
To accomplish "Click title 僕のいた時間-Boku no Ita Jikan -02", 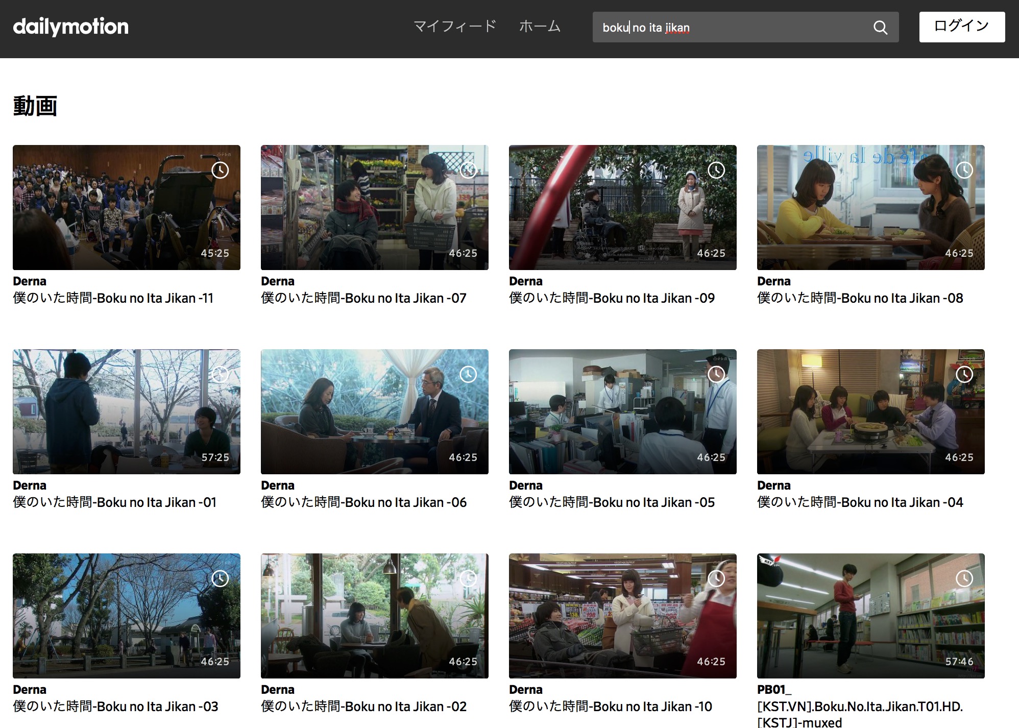I will click(x=363, y=707).
